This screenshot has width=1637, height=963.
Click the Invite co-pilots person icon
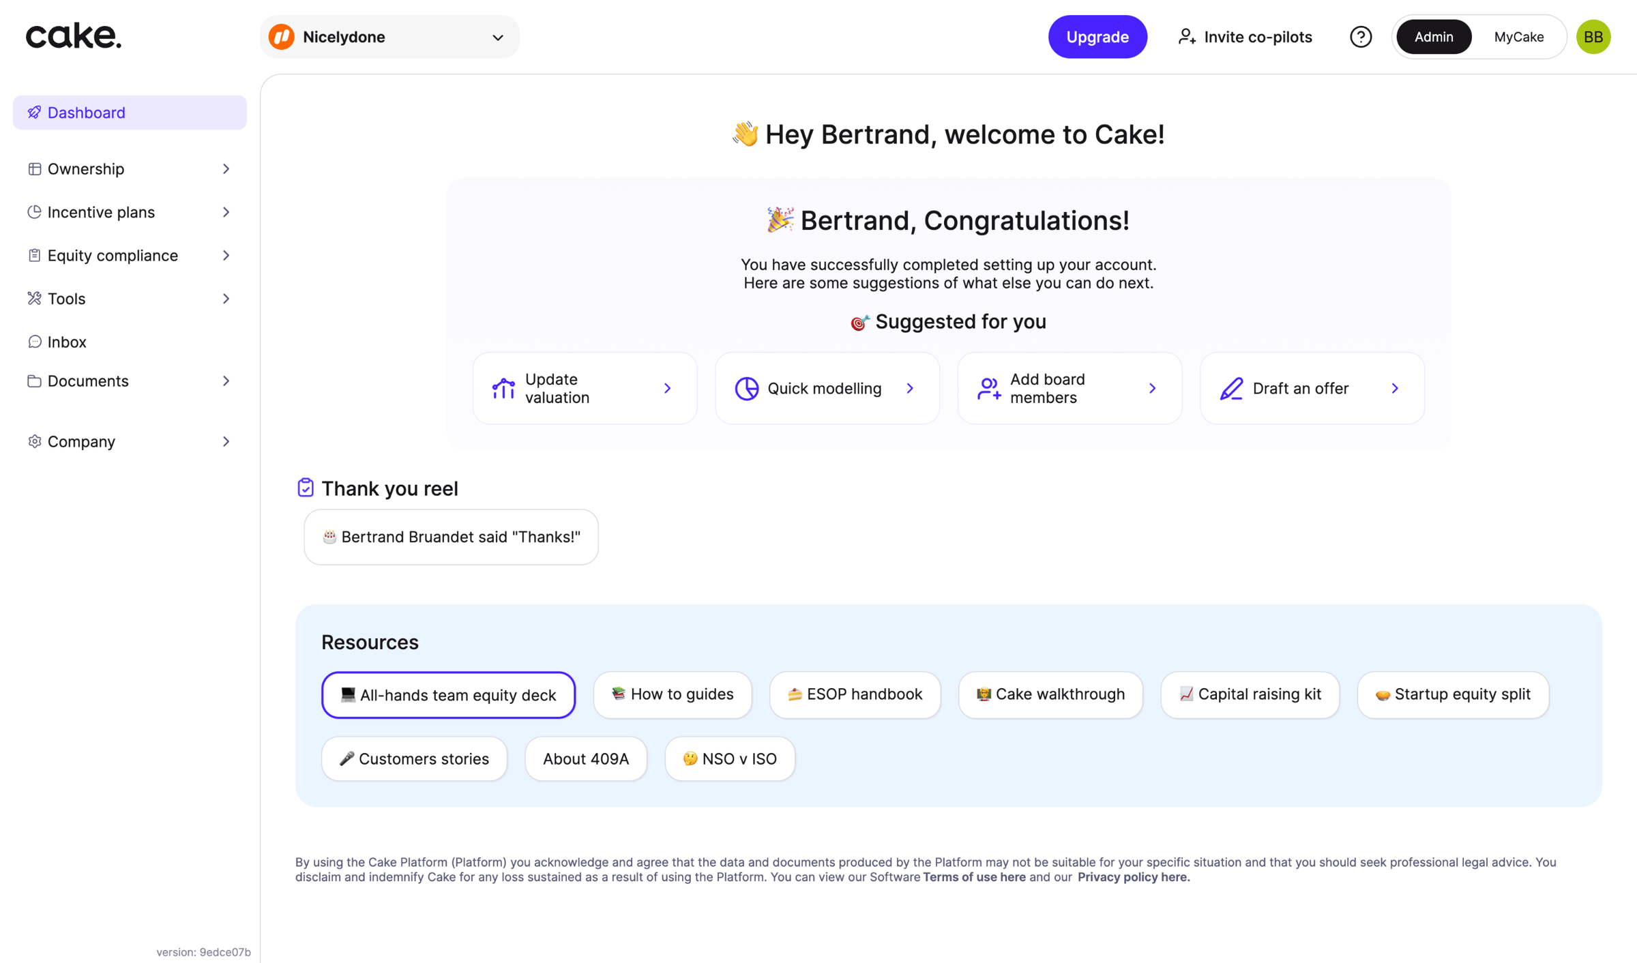(1187, 37)
